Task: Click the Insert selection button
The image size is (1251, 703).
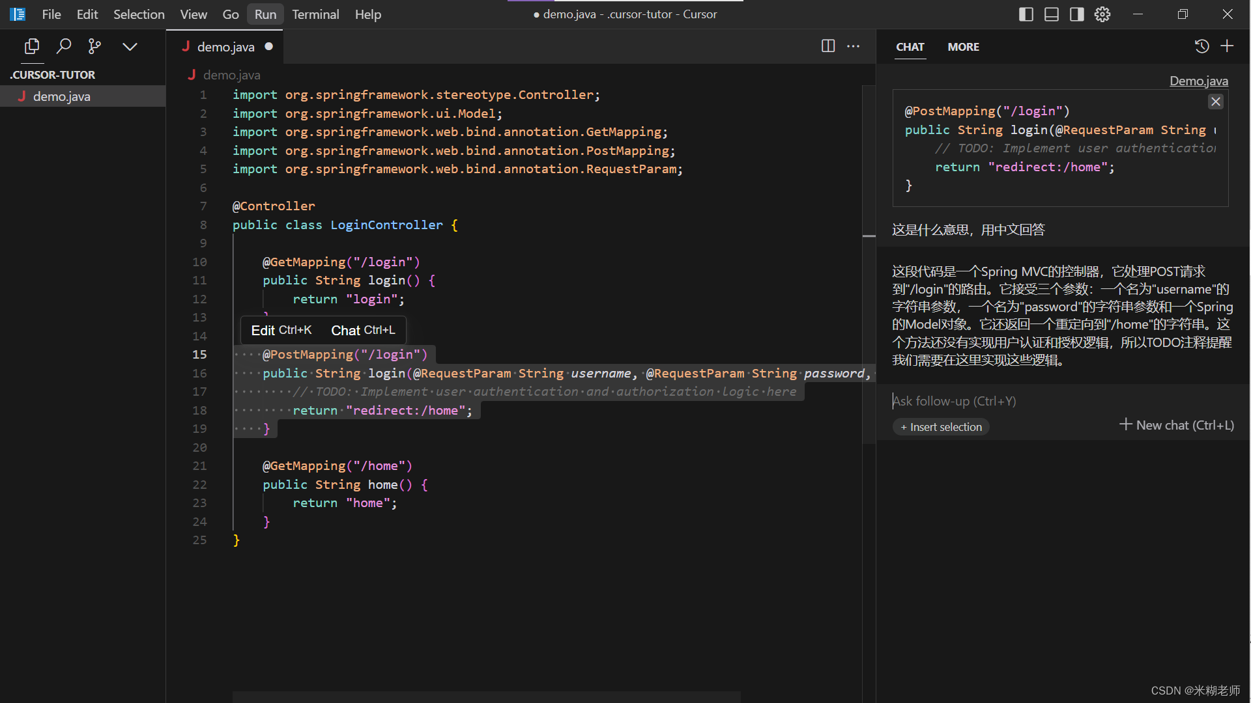Action: coord(941,427)
